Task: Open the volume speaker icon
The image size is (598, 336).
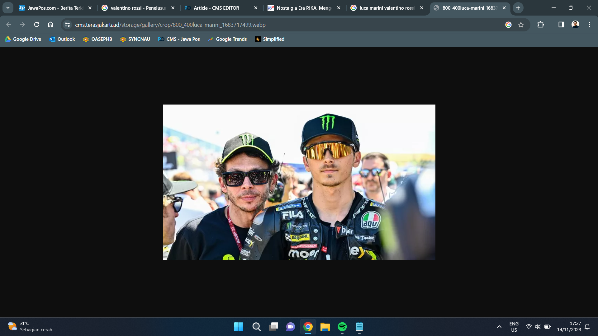Action: tap(538, 327)
